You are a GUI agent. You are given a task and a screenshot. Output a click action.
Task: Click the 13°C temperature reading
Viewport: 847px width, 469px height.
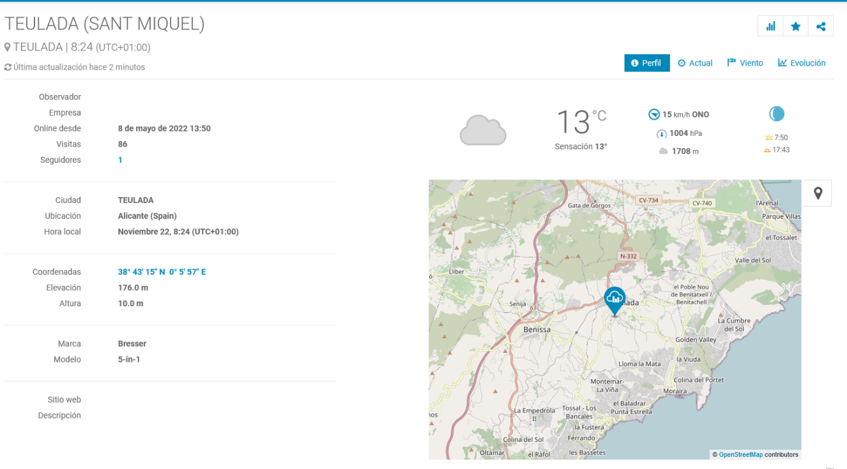click(x=581, y=122)
